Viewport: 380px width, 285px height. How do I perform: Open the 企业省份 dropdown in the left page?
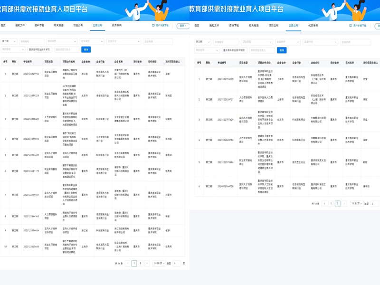pos(92,41)
